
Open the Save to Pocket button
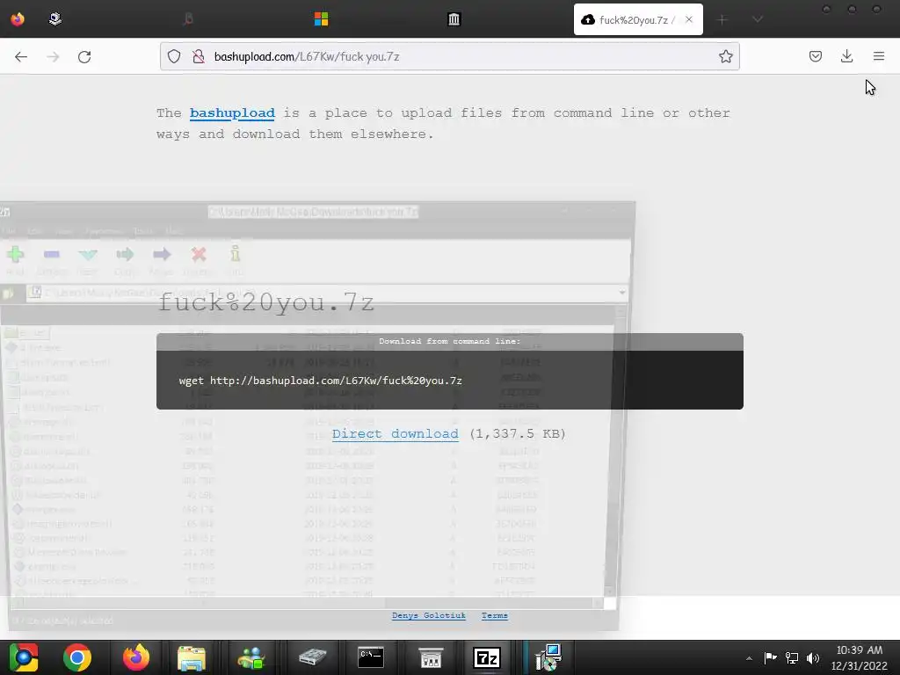[815, 56]
